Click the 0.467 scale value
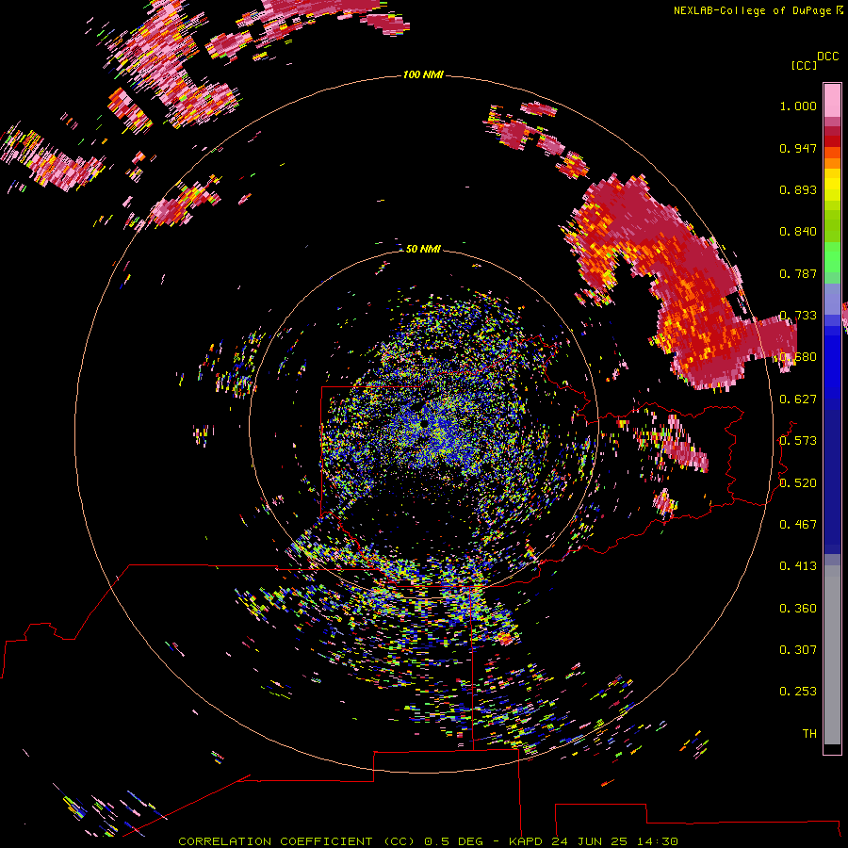 [x=798, y=525]
